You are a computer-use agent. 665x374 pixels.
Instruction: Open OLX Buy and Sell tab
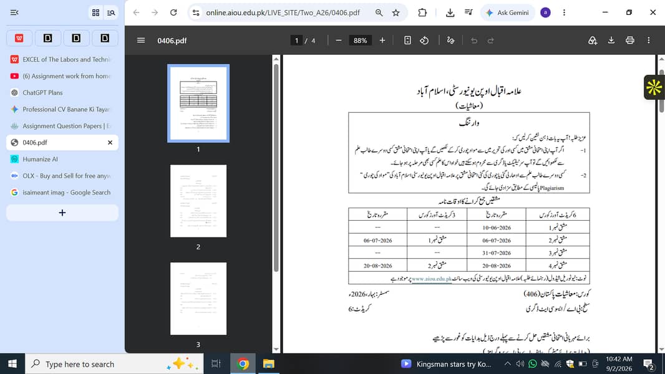pos(62,176)
